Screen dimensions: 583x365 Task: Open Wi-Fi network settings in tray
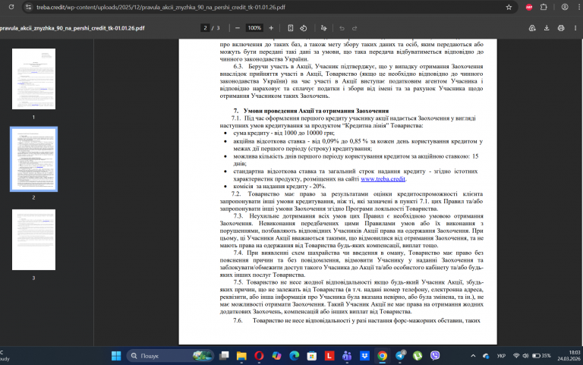516,356
